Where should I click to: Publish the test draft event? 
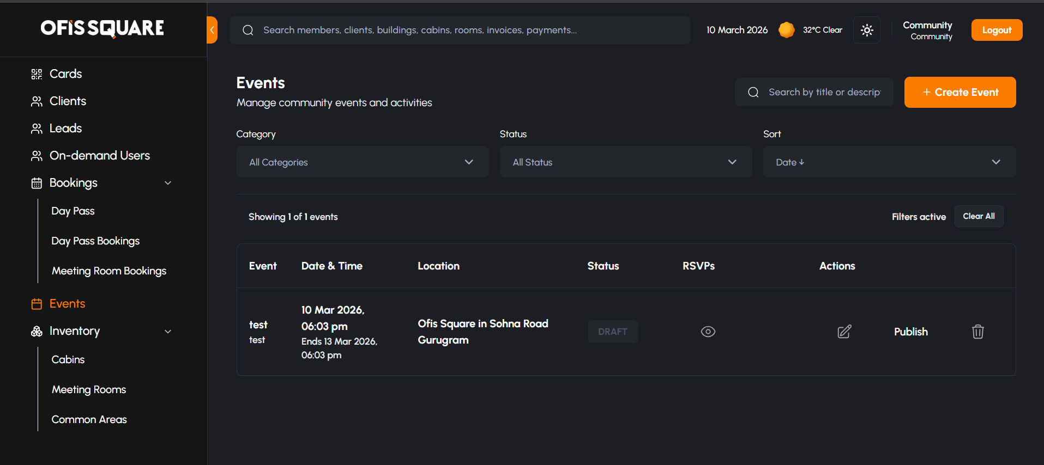click(910, 332)
